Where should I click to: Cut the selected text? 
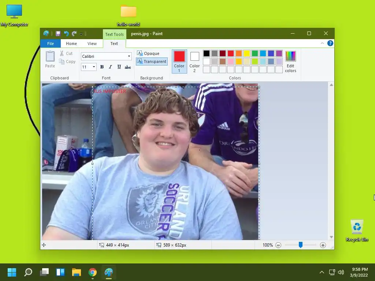66,53
